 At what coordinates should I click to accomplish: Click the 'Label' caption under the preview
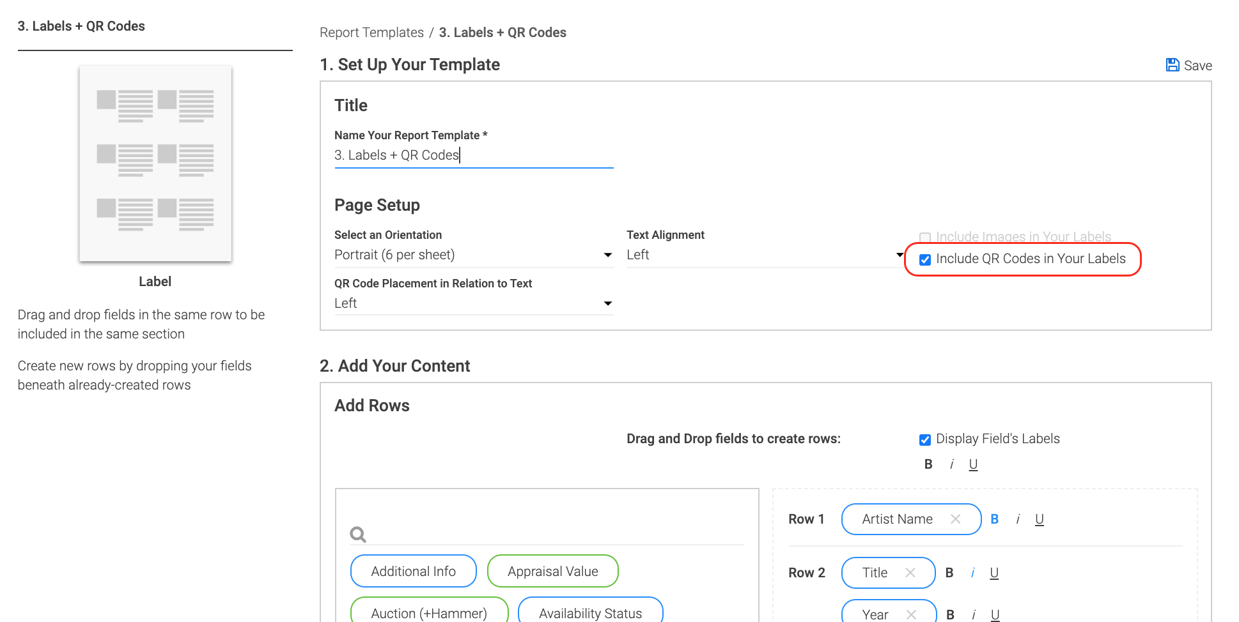point(155,282)
